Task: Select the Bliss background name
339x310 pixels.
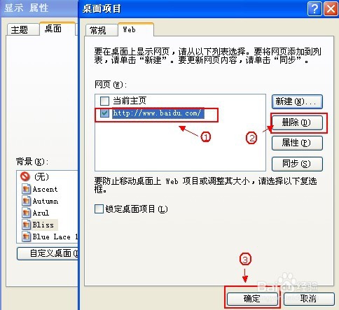Action: (43, 225)
